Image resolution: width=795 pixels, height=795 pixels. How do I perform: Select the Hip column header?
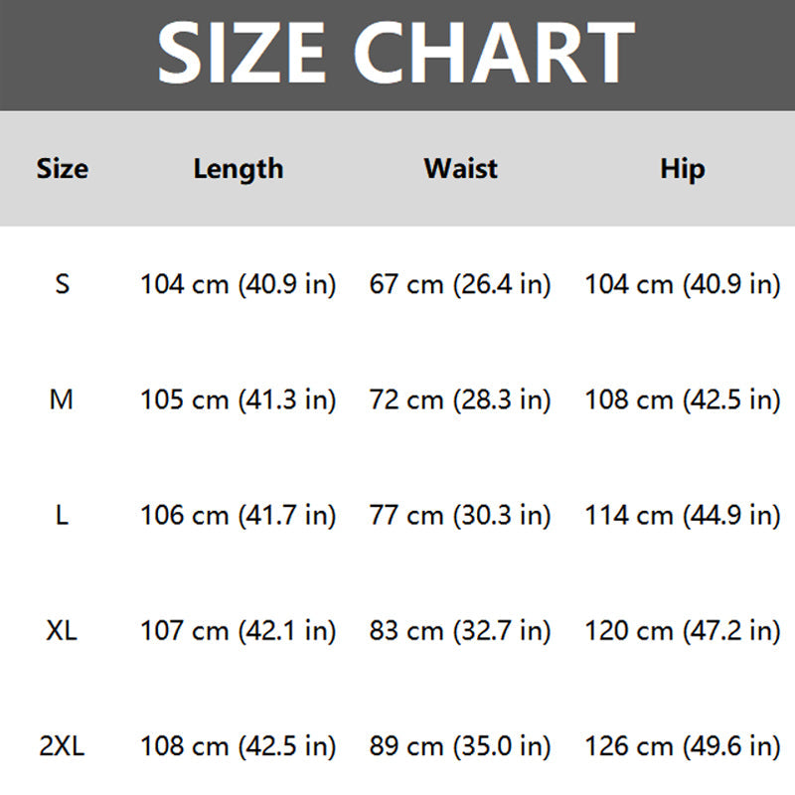click(x=682, y=169)
